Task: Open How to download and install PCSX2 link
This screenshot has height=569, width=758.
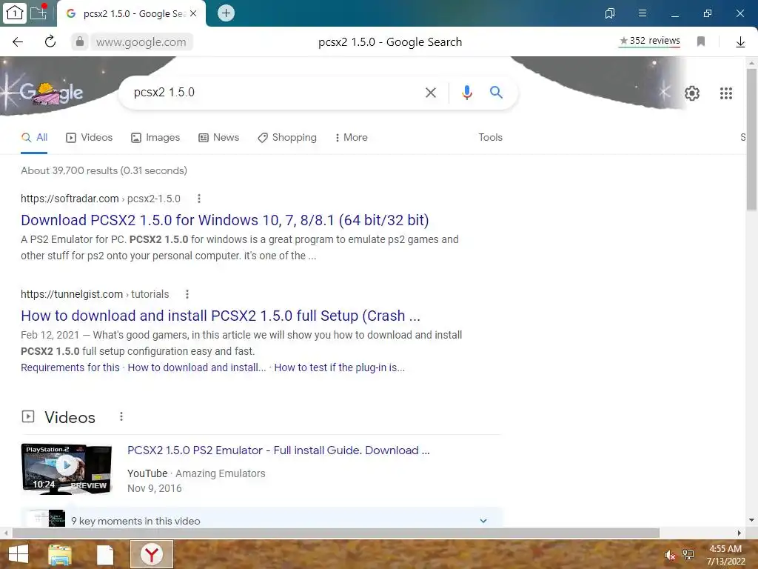Action: coord(221,316)
